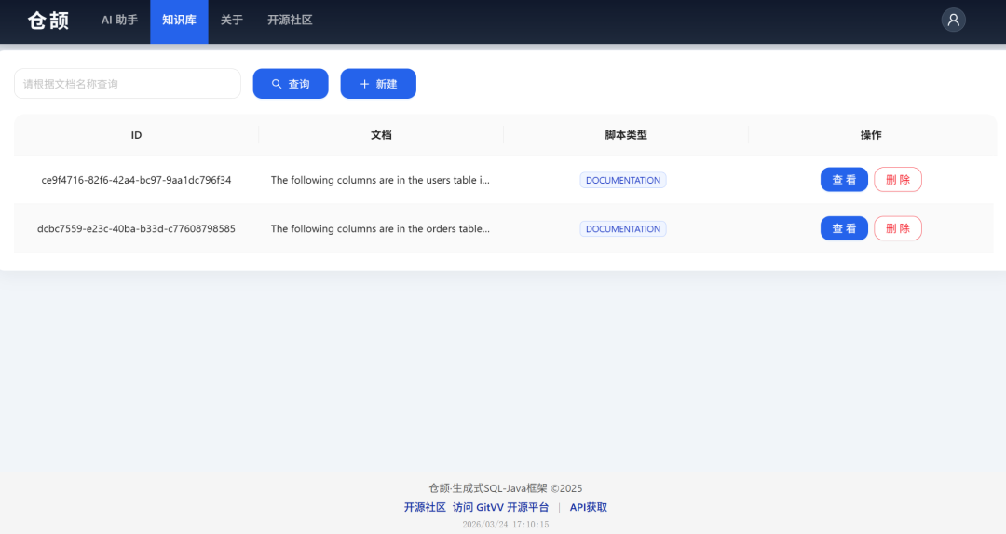The image size is (1006, 534).
Task: Select the 知识库 tab
Action: pos(179,20)
